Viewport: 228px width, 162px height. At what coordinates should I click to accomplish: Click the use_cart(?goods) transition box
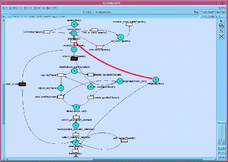tap(99, 47)
